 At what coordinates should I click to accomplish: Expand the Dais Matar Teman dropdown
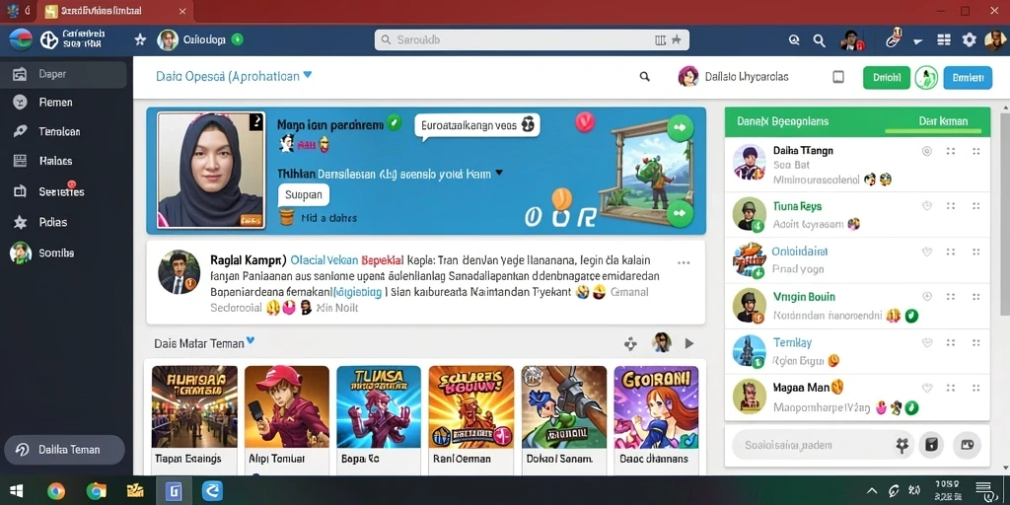(251, 340)
